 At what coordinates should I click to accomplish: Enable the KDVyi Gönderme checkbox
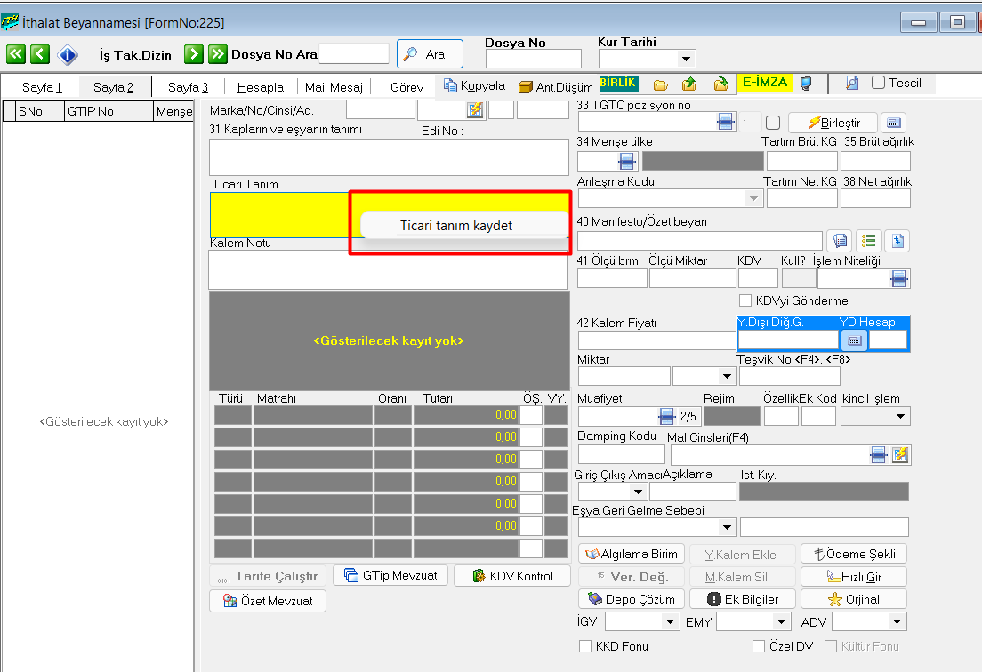point(745,301)
